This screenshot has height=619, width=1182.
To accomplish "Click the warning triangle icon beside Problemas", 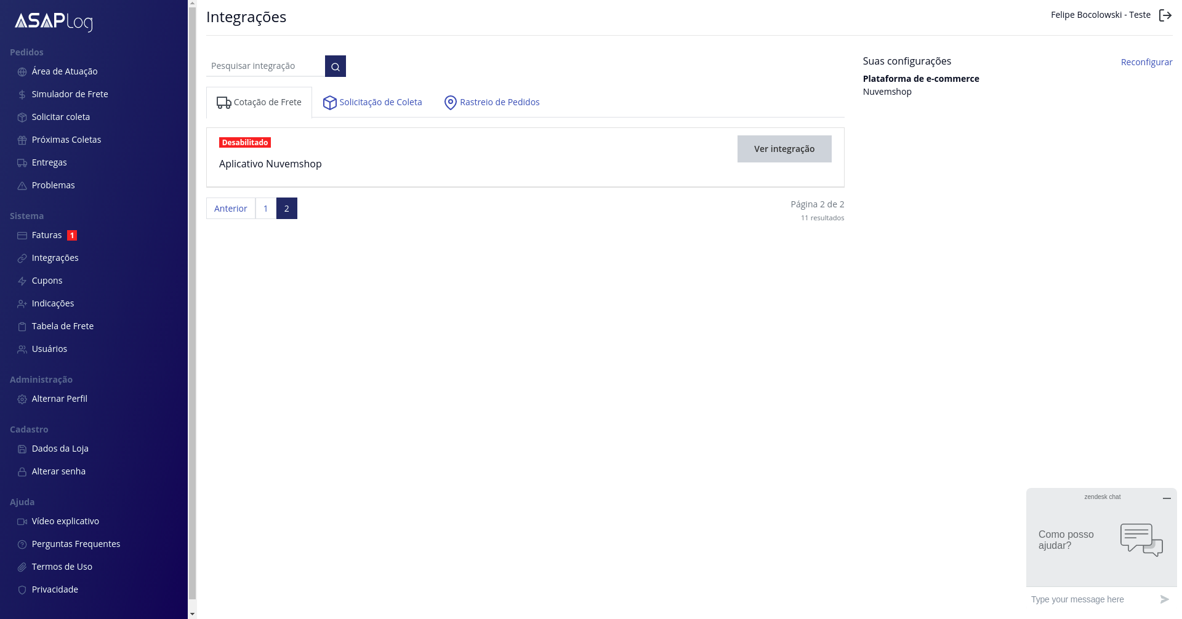I will (x=22, y=186).
